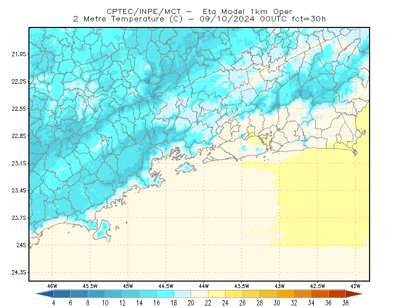Screen dimensions: 399x308
Task: Click the dark red right arrow of the color bar
Action: click(x=354, y=294)
